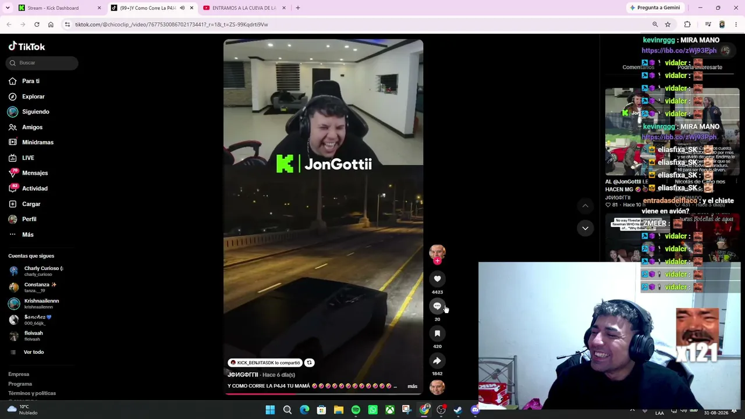Click Pregunta a Gemini button

[x=655, y=8]
